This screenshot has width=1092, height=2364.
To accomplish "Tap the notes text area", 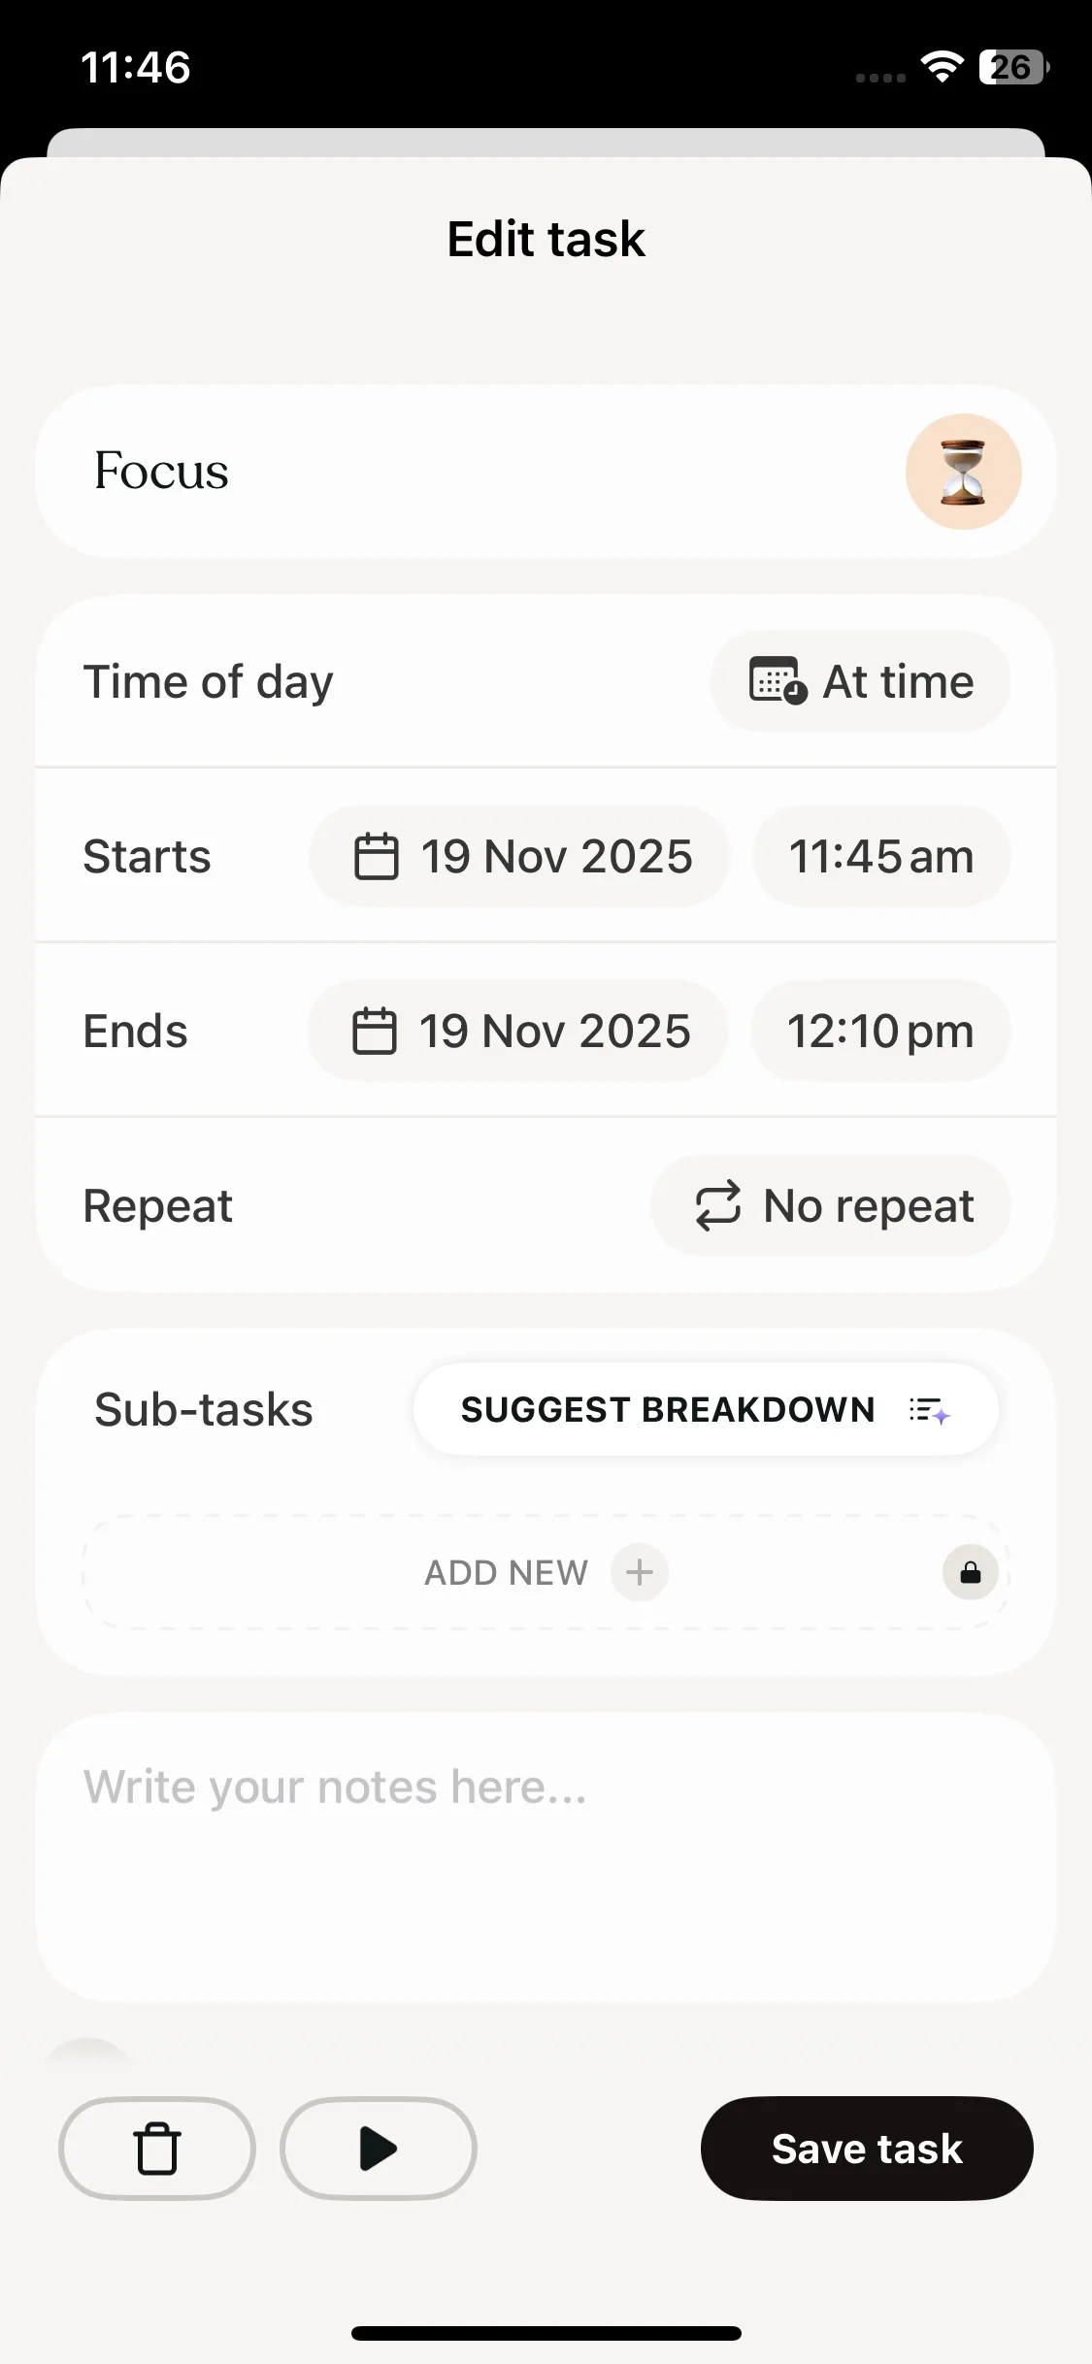I will [546, 1854].
